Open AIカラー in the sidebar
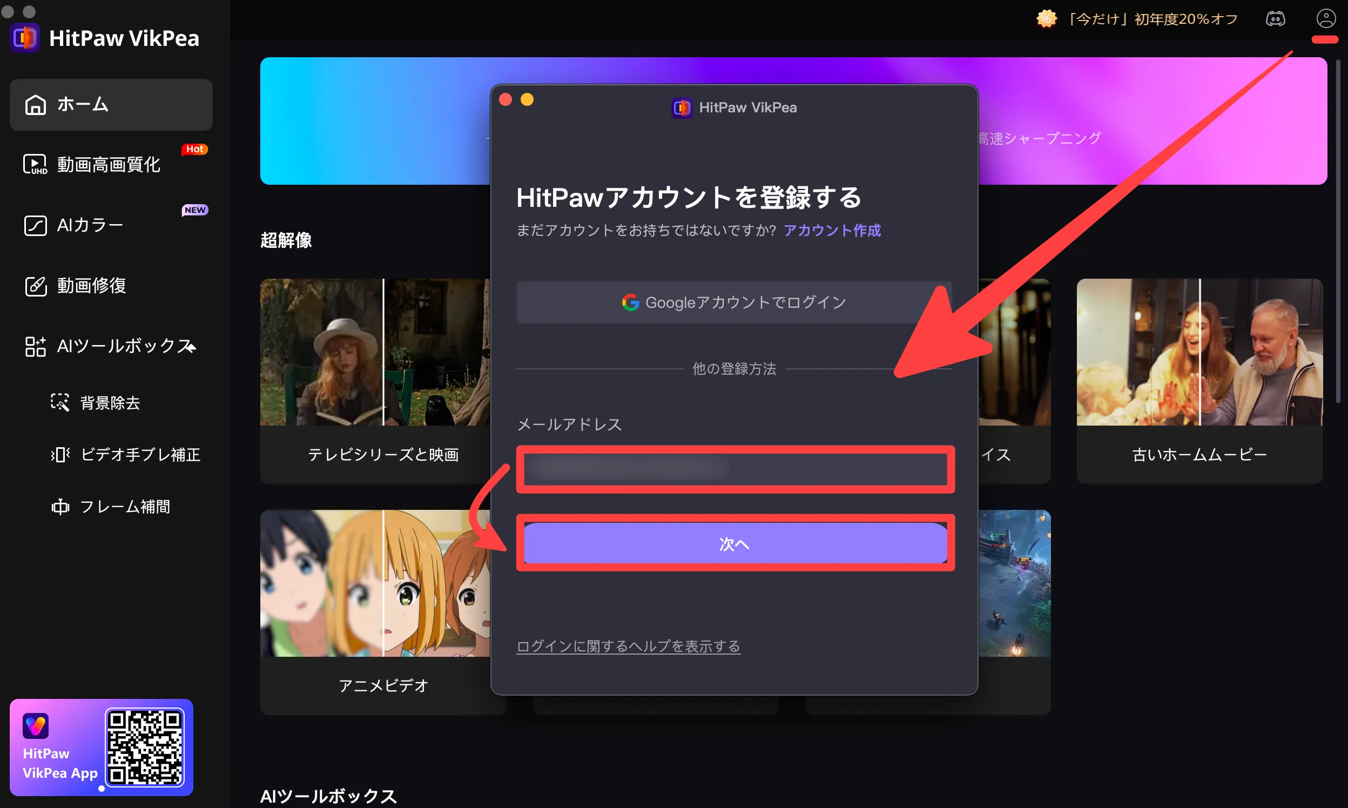The width and height of the screenshot is (1348, 808). tap(111, 225)
